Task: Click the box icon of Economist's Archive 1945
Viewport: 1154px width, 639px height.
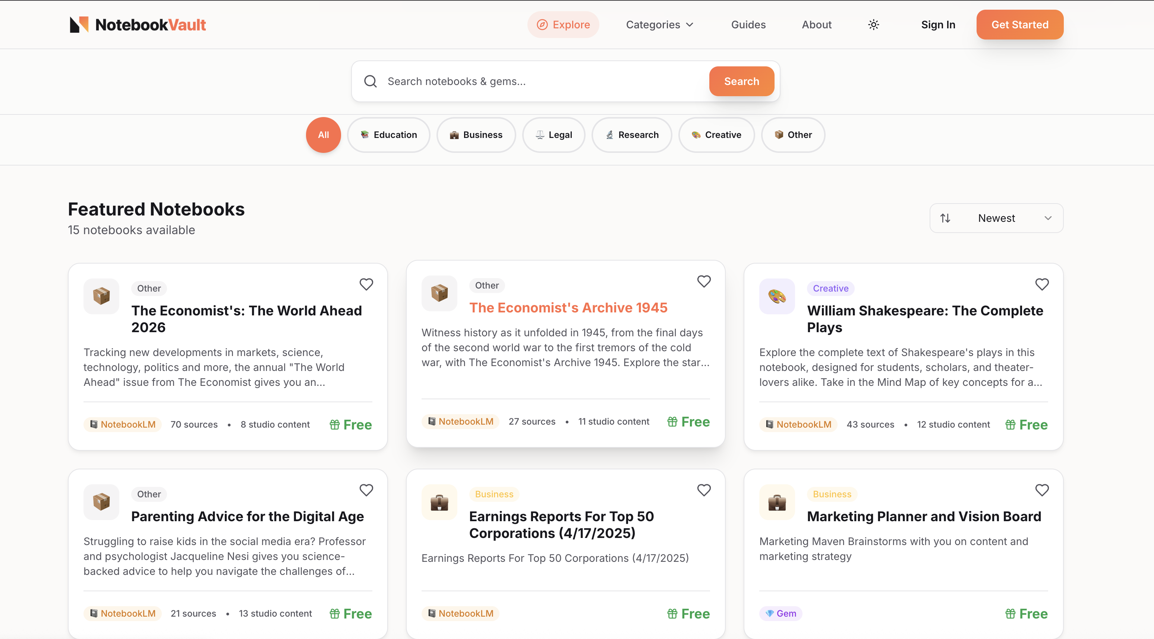Action: click(x=439, y=293)
